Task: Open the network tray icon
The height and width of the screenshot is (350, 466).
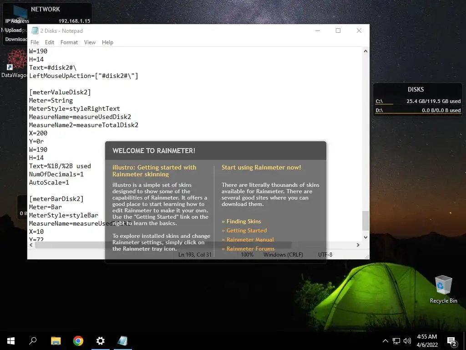Action: tap(396, 341)
